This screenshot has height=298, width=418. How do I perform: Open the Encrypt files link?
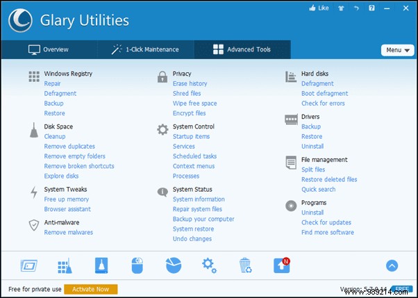[x=189, y=113]
